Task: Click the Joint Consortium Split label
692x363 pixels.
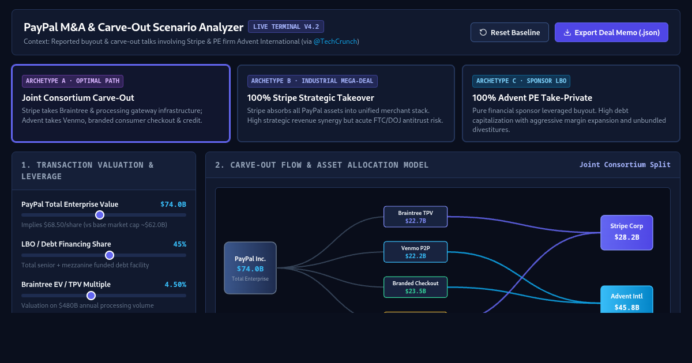Action: [625, 165]
